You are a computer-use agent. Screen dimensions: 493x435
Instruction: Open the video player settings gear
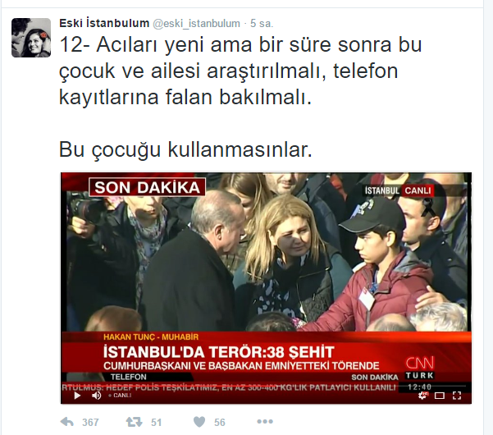[x=423, y=396]
